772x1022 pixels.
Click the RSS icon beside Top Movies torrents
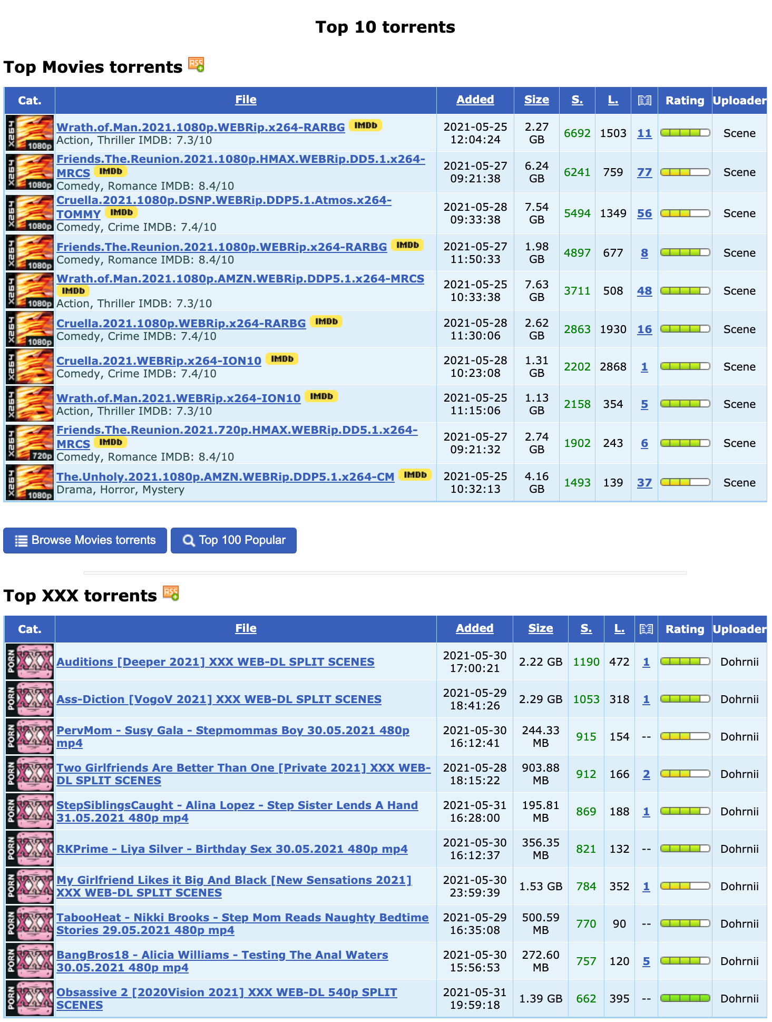pos(196,65)
